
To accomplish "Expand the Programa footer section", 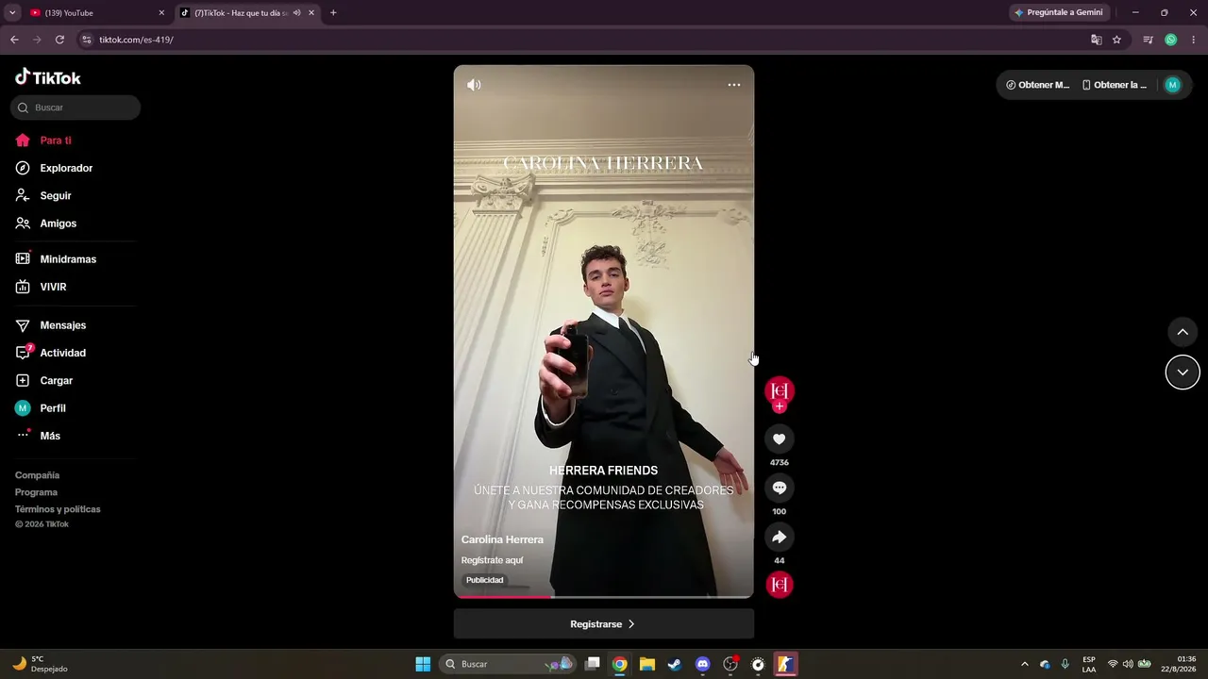I will (x=36, y=492).
